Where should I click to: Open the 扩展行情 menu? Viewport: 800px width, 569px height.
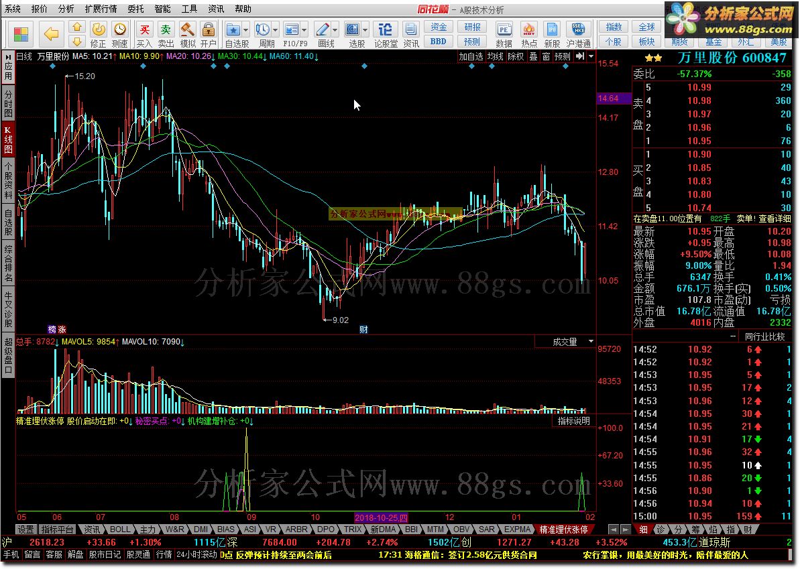(x=101, y=9)
